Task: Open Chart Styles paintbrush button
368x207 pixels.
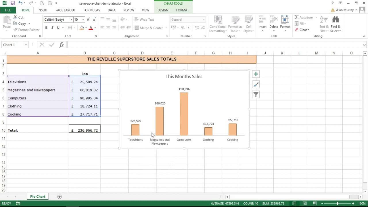Action: tap(256, 84)
